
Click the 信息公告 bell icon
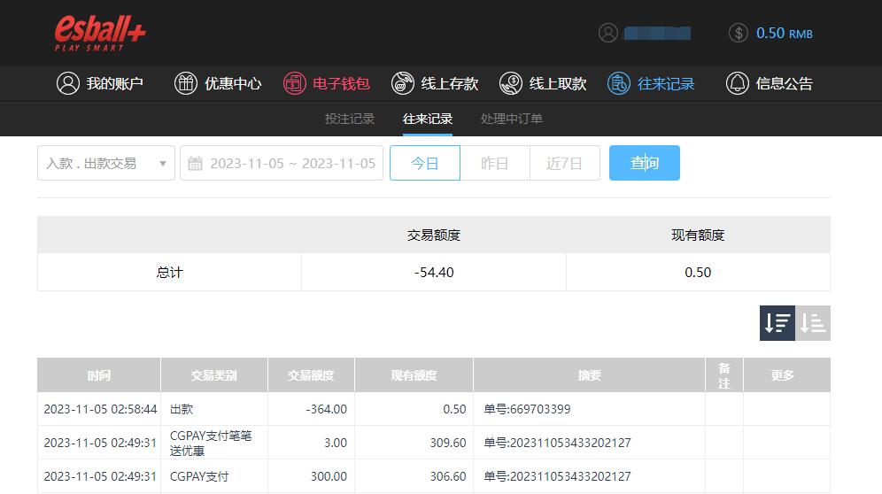point(737,83)
